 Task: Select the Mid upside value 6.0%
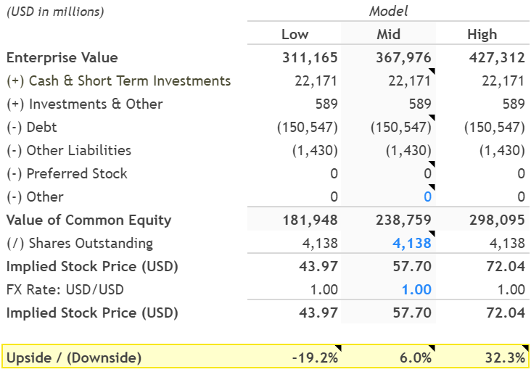(415, 357)
